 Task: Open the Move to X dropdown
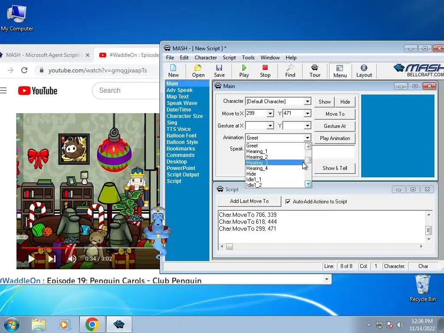(270, 114)
